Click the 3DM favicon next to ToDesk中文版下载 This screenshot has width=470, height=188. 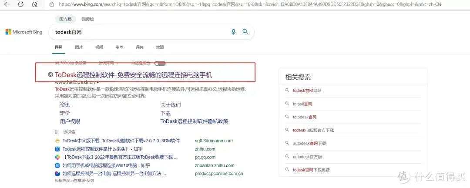57,141
